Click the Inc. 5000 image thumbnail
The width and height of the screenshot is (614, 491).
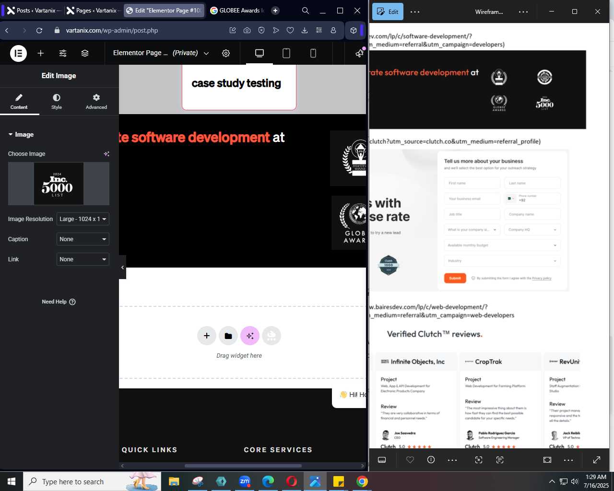[x=59, y=184]
